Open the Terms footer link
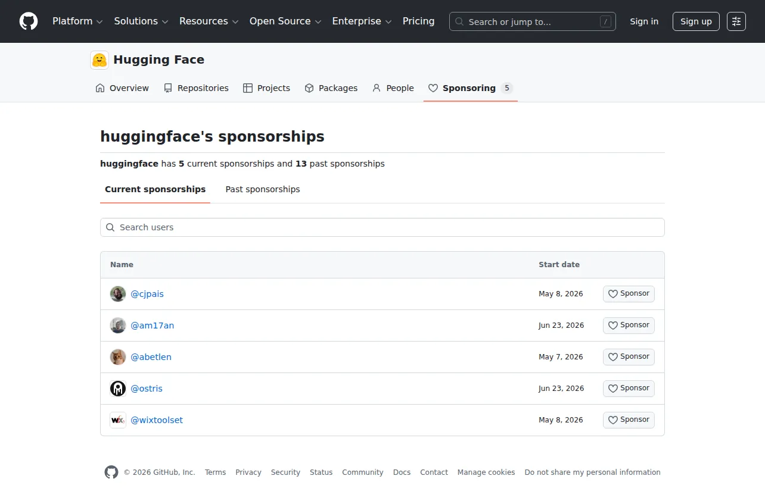 tap(215, 472)
